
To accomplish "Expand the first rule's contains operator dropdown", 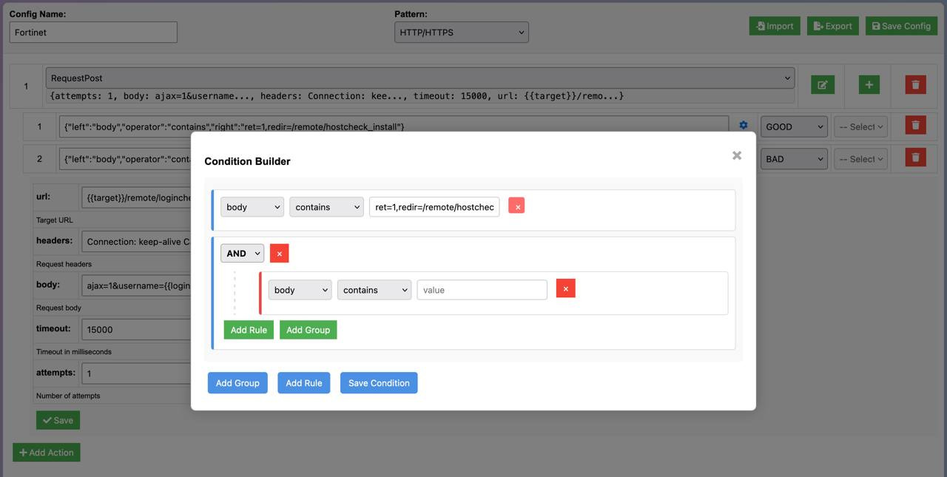I will (x=326, y=207).
